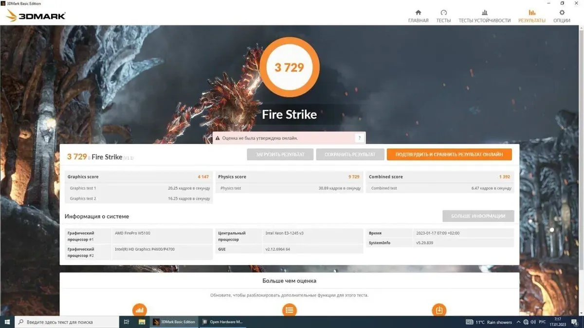Open the ОПЦИИ settings gear
Image resolution: width=584 pixels, height=328 pixels.
coord(562,16)
